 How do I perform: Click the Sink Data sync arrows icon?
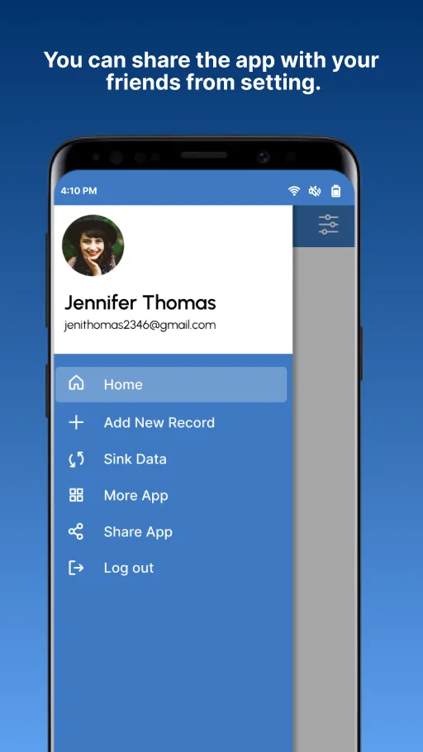[x=76, y=459]
